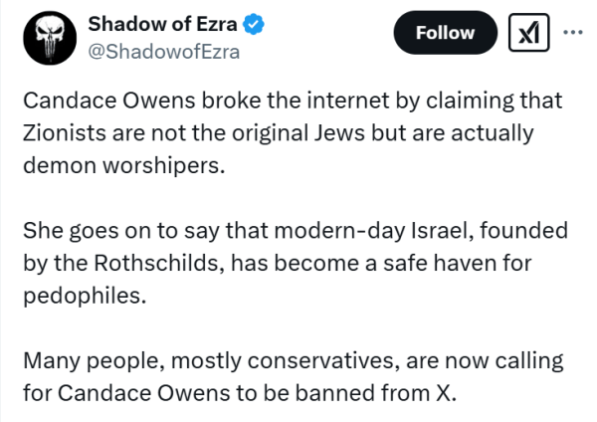This screenshot has width=597, height=422.
Task: Click the line starting "Zionists are not"
Action: pos(279,133)
